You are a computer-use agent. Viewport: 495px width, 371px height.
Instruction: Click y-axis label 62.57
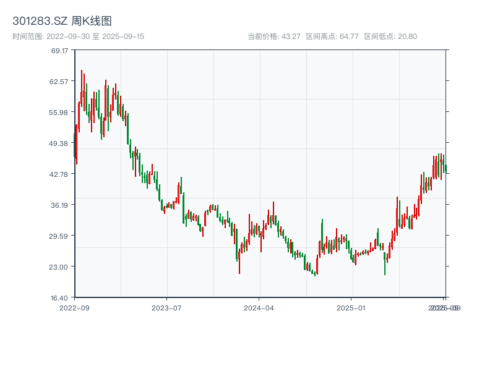tap(59, 82)
